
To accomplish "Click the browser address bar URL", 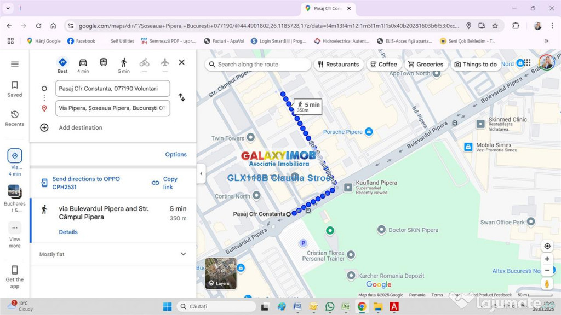I will pos(268,26).
